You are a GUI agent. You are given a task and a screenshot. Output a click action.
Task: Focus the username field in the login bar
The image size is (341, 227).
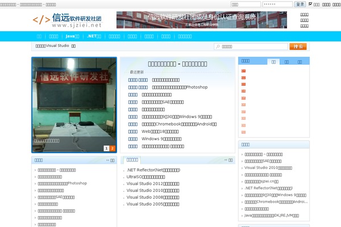246,5
